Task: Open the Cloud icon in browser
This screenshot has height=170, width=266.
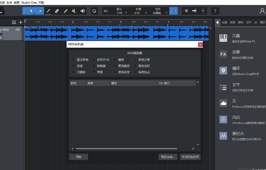Action: click(223, 103)
